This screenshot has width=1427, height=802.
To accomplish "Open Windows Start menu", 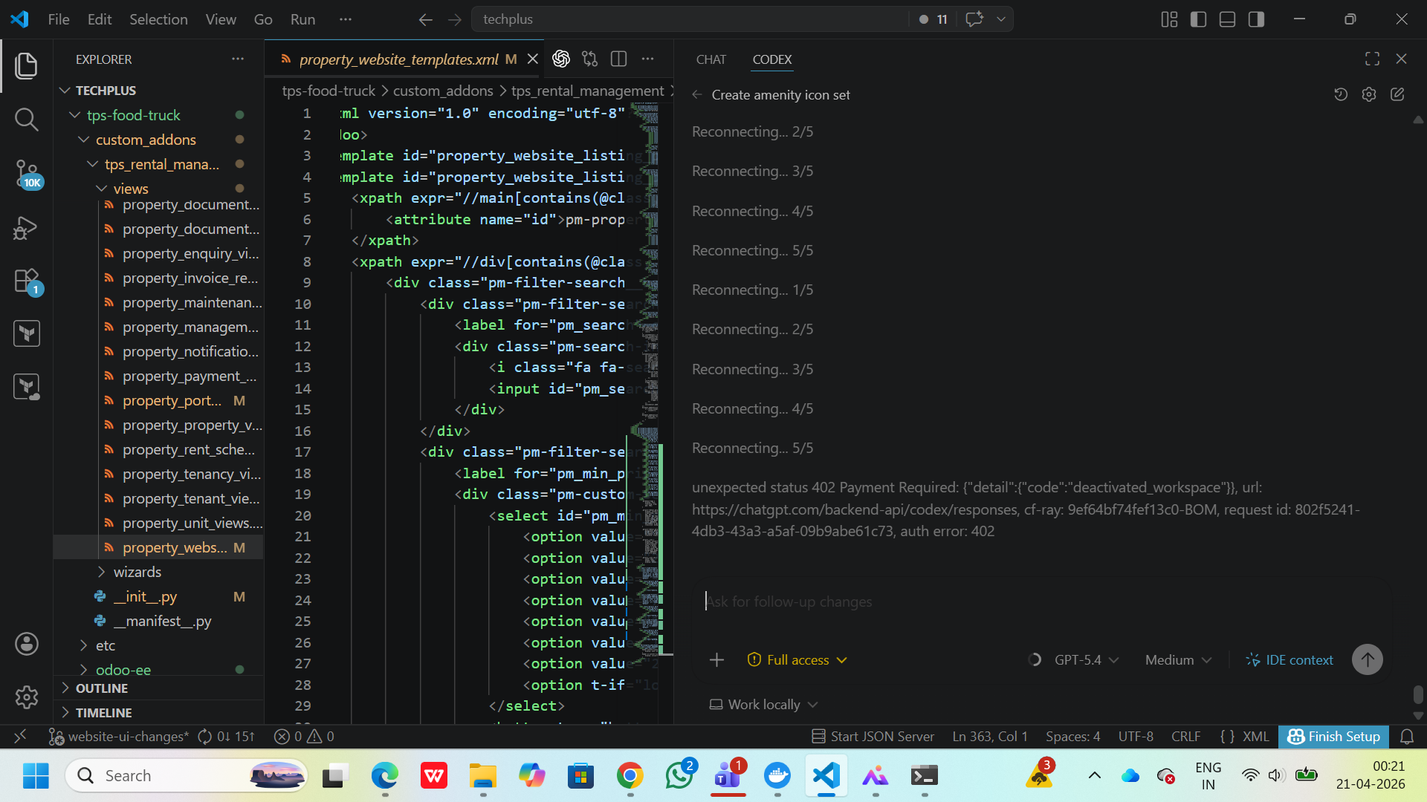I will (x=36, y=776).
